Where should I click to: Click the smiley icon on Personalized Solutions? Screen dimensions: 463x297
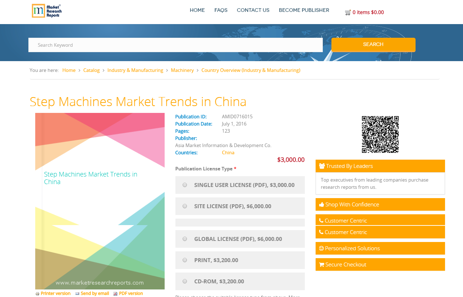(x=321, y=248)
